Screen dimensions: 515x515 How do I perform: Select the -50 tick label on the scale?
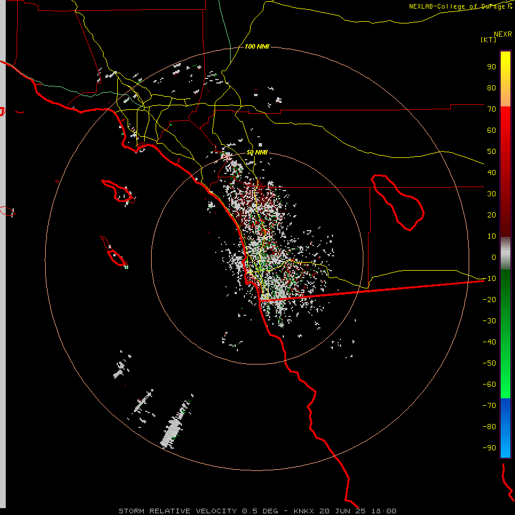pos(489,363)
